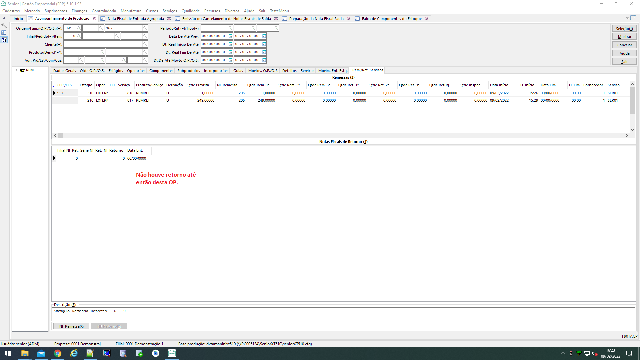Click the NF Remessa button
The height and width of the screenshot is (360, 640).
coord(71,326)
